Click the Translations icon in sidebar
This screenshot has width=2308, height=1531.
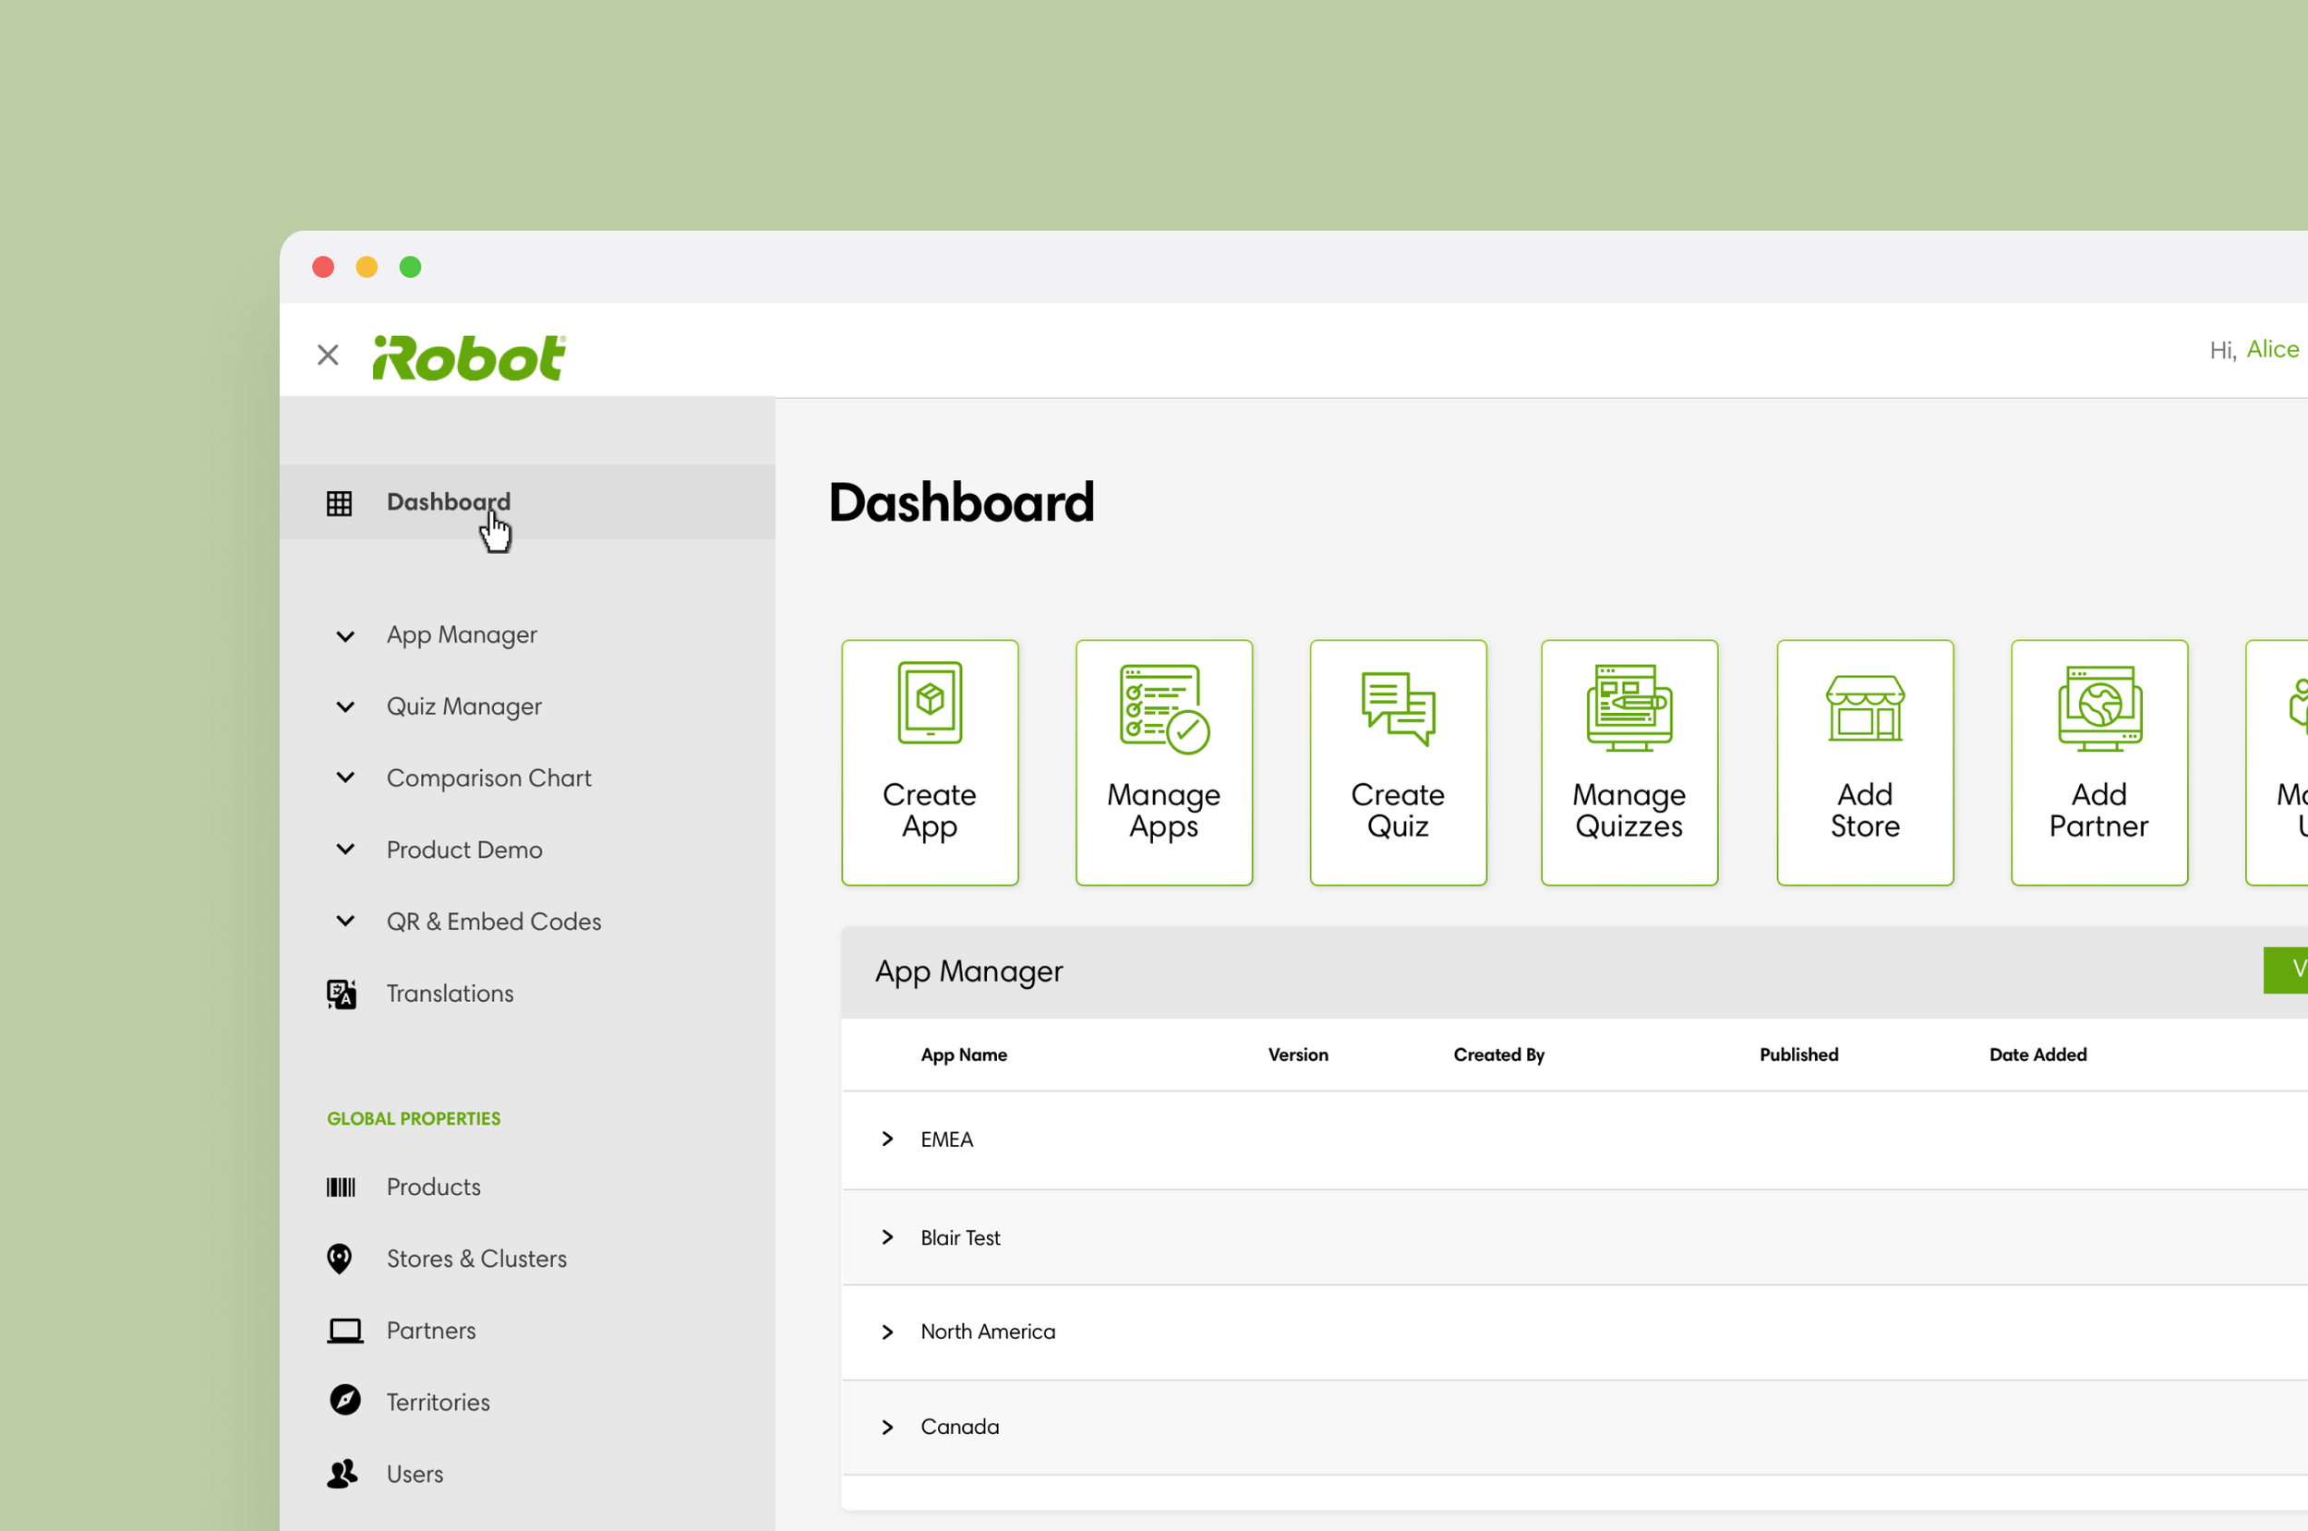[x=341, y=994]
